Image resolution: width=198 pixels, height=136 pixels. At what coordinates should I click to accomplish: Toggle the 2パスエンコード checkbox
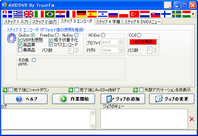tap(51, 44)
